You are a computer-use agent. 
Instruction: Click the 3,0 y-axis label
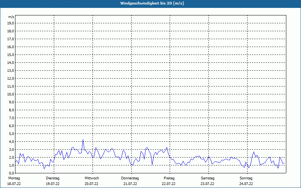(x=12, y=149)
